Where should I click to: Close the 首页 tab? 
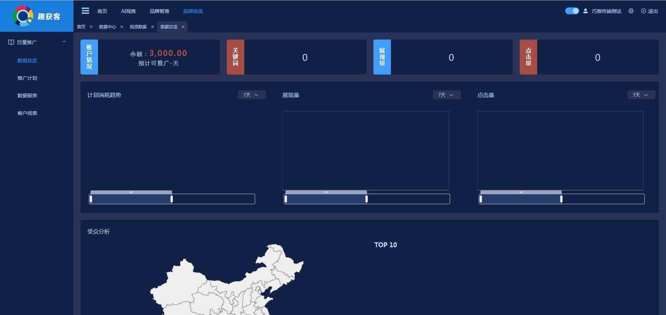coord(91,27)
